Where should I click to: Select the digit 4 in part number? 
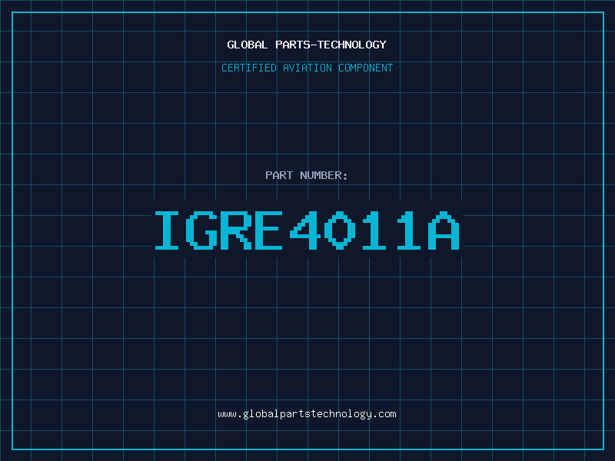pos(305,230)
